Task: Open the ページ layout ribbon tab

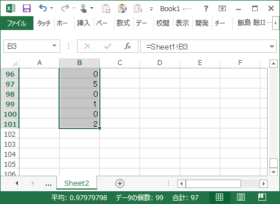Action: 102,23
